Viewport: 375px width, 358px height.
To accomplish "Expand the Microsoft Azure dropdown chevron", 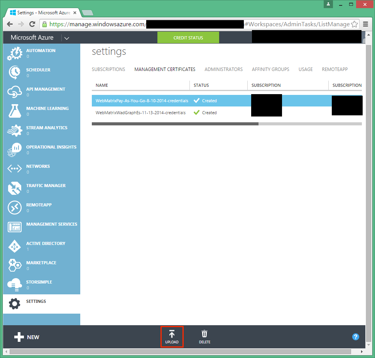I will (66, 38).
